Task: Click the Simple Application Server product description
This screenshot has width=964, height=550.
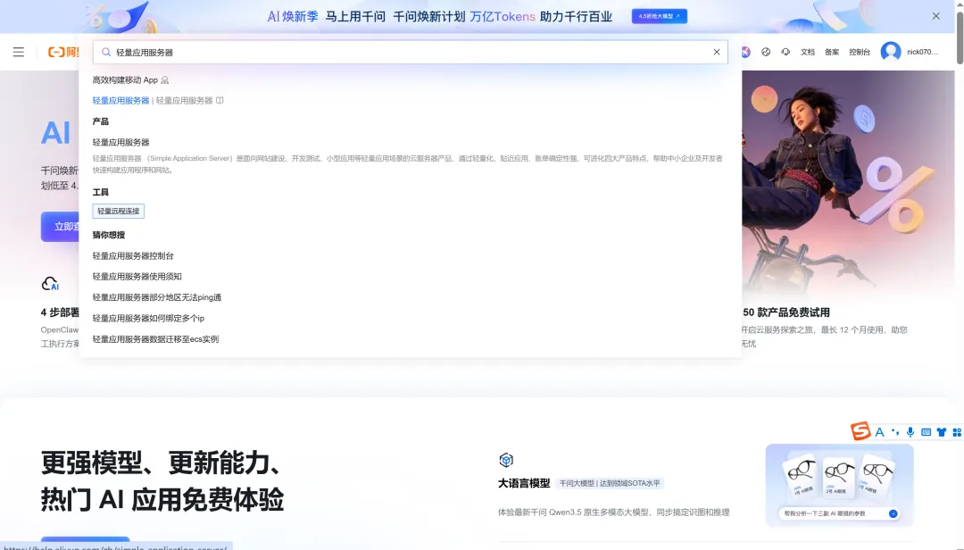Action: coord(407,164)
